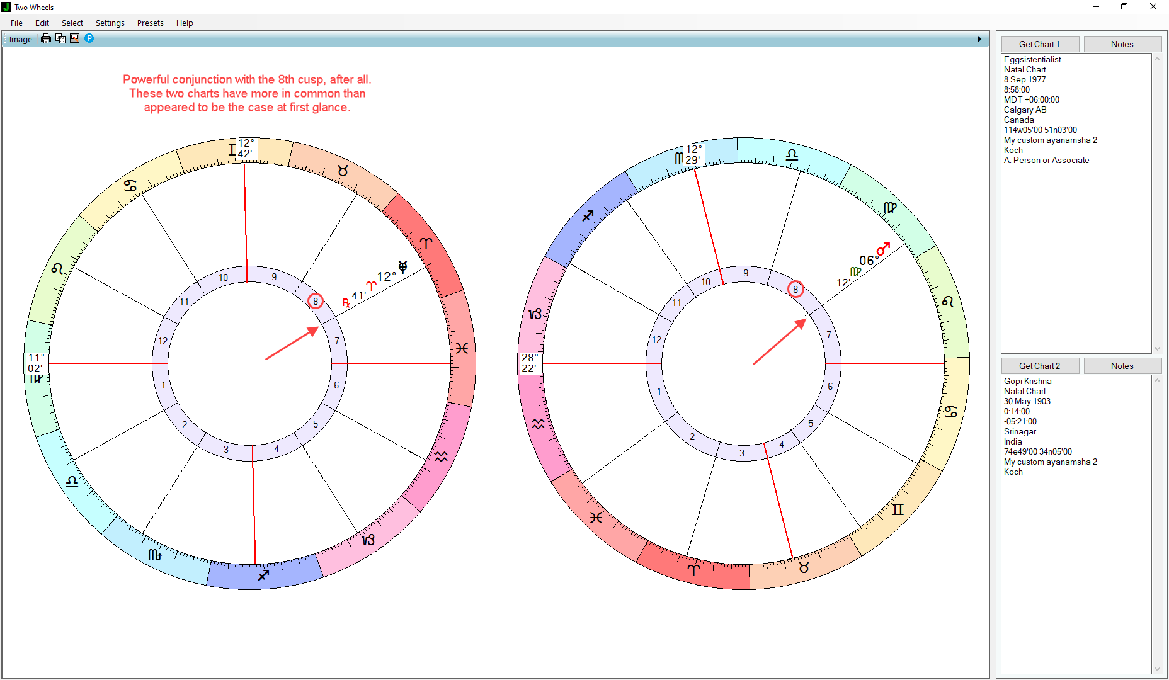Click the red annotation text about 8th cusp
Viewport: 1169px width, 680px height.
(247, 93)
